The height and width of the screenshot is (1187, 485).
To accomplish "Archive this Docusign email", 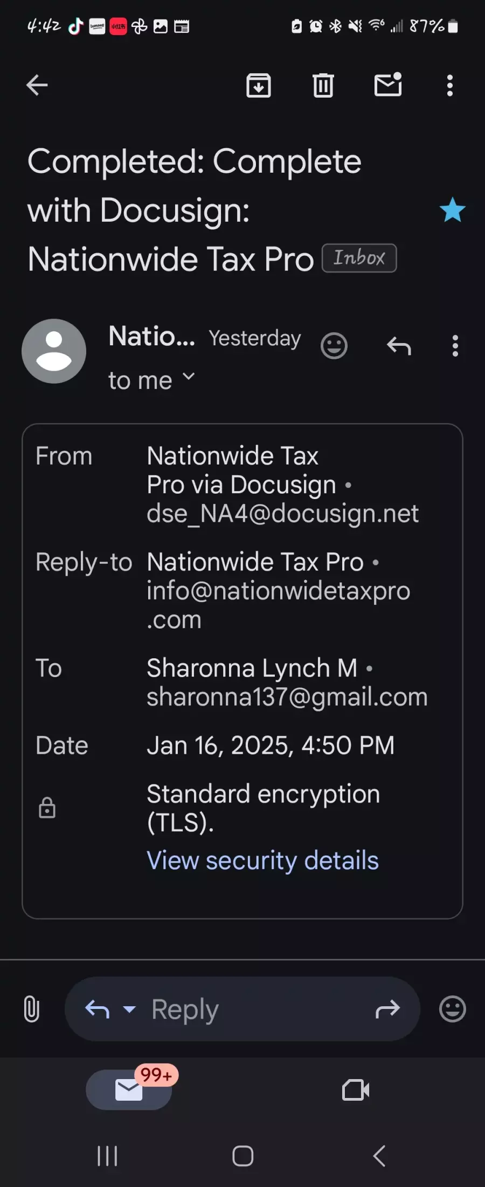I will pyautogui.click(x=259, y=85).
